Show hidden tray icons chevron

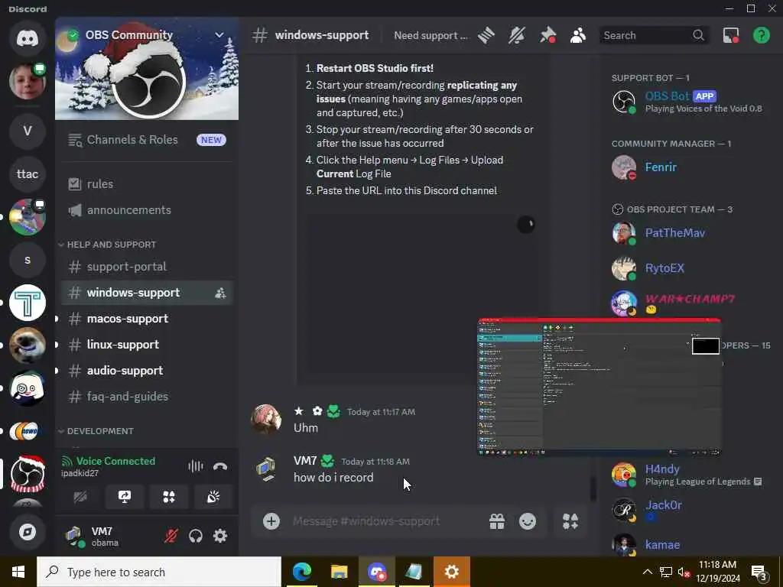(x=647, y=572)
